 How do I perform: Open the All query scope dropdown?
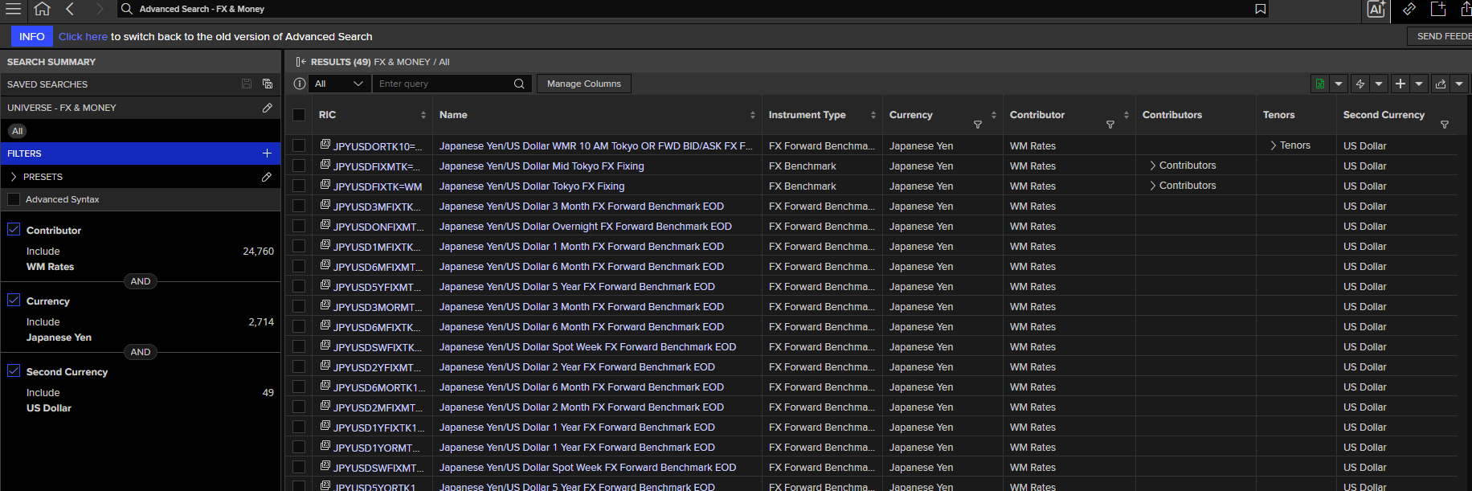point(340,84)
